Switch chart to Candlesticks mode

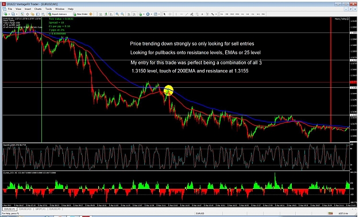pos(106,14)
